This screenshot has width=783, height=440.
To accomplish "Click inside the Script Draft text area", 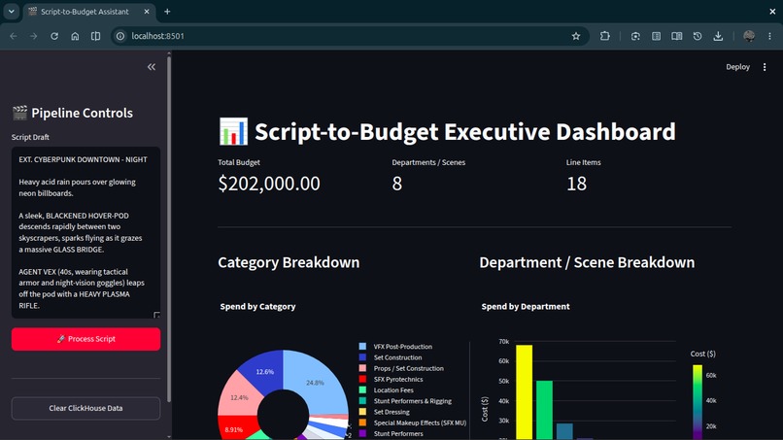I will click(85, 232).
